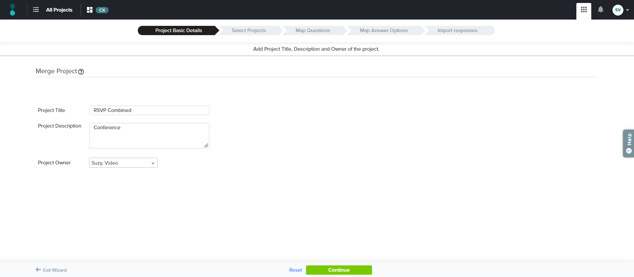The image size is (634, 277).
Task: Expand the account menu caret
Action: pos(627,10)
